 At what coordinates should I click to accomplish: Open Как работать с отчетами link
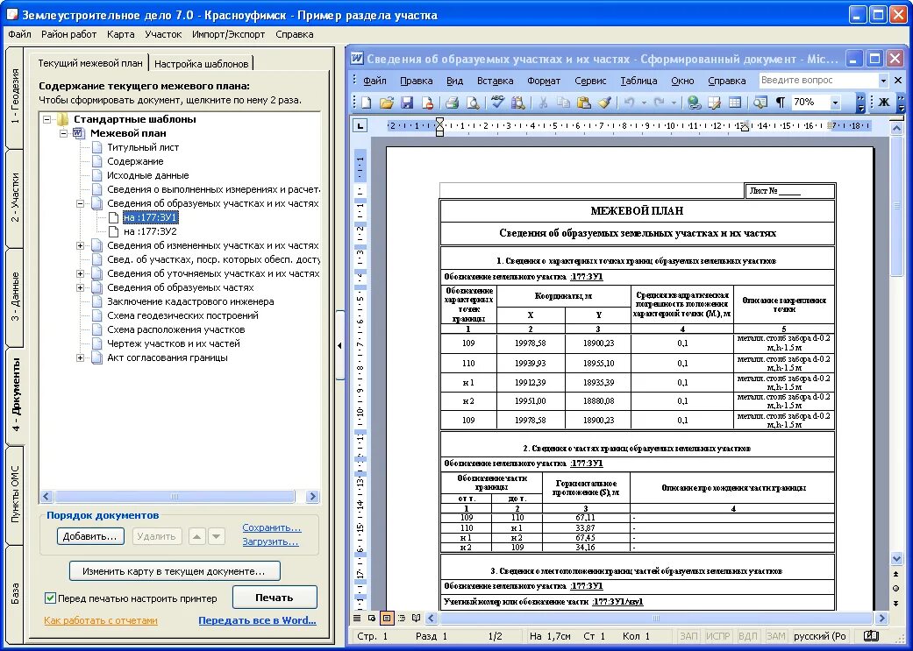[x=101, y=620]
